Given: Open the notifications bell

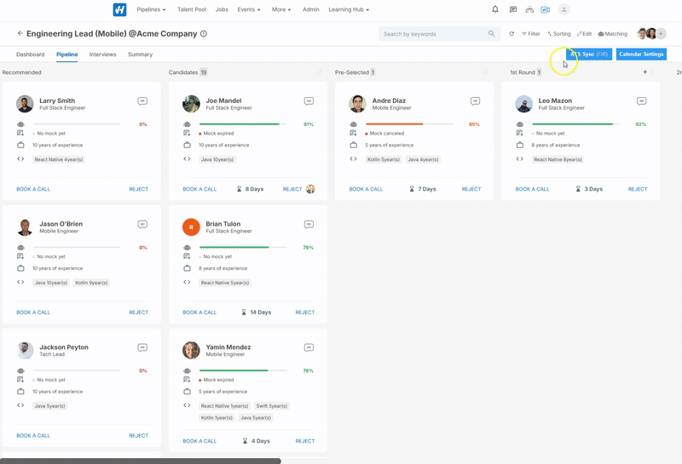Looking at the screenshot, I should coord(495,9).
